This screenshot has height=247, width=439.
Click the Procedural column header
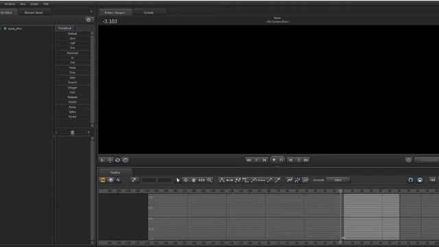click(x=65, y=28)
